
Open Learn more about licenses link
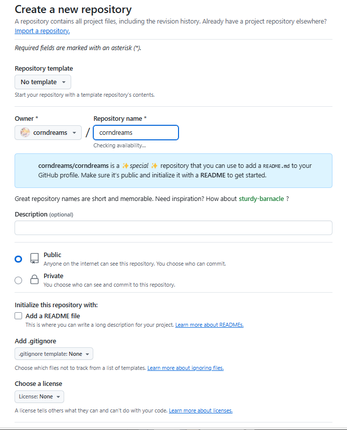coord(201,410)
